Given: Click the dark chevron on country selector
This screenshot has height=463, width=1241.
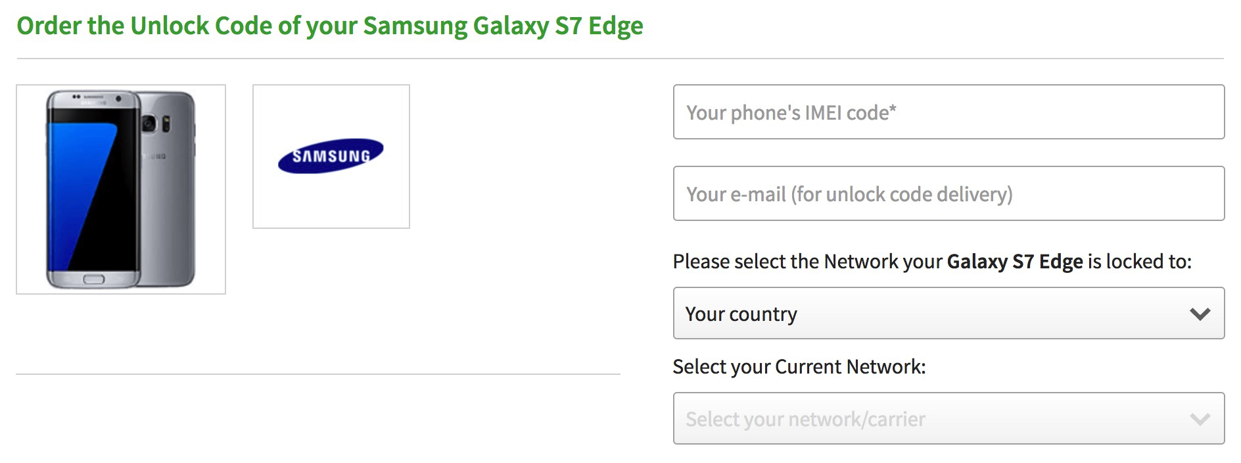Looking at the screenshot, I should (1201, 314).
